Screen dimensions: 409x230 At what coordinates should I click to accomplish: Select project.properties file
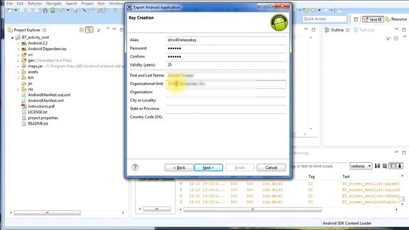click(x=43, y=118)
